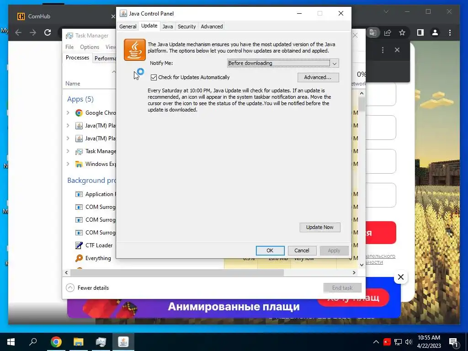Select the Processes tab in Task Manager
The image size is (468, 351).
(77, 58)
